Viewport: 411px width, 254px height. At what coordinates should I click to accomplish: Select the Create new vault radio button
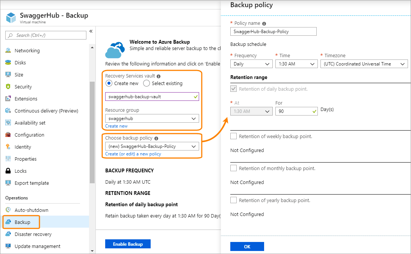pyautogui.click(x=109, y=83)
